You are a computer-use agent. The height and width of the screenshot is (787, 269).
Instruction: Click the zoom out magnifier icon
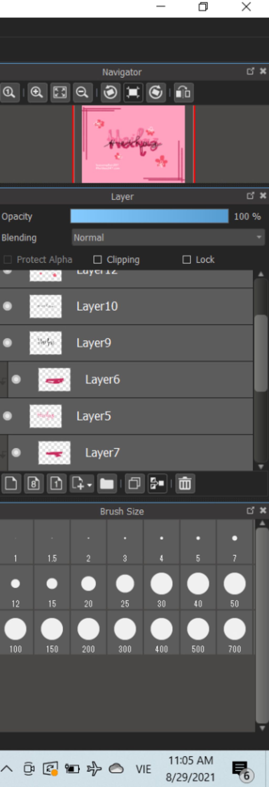coord(82,92)
